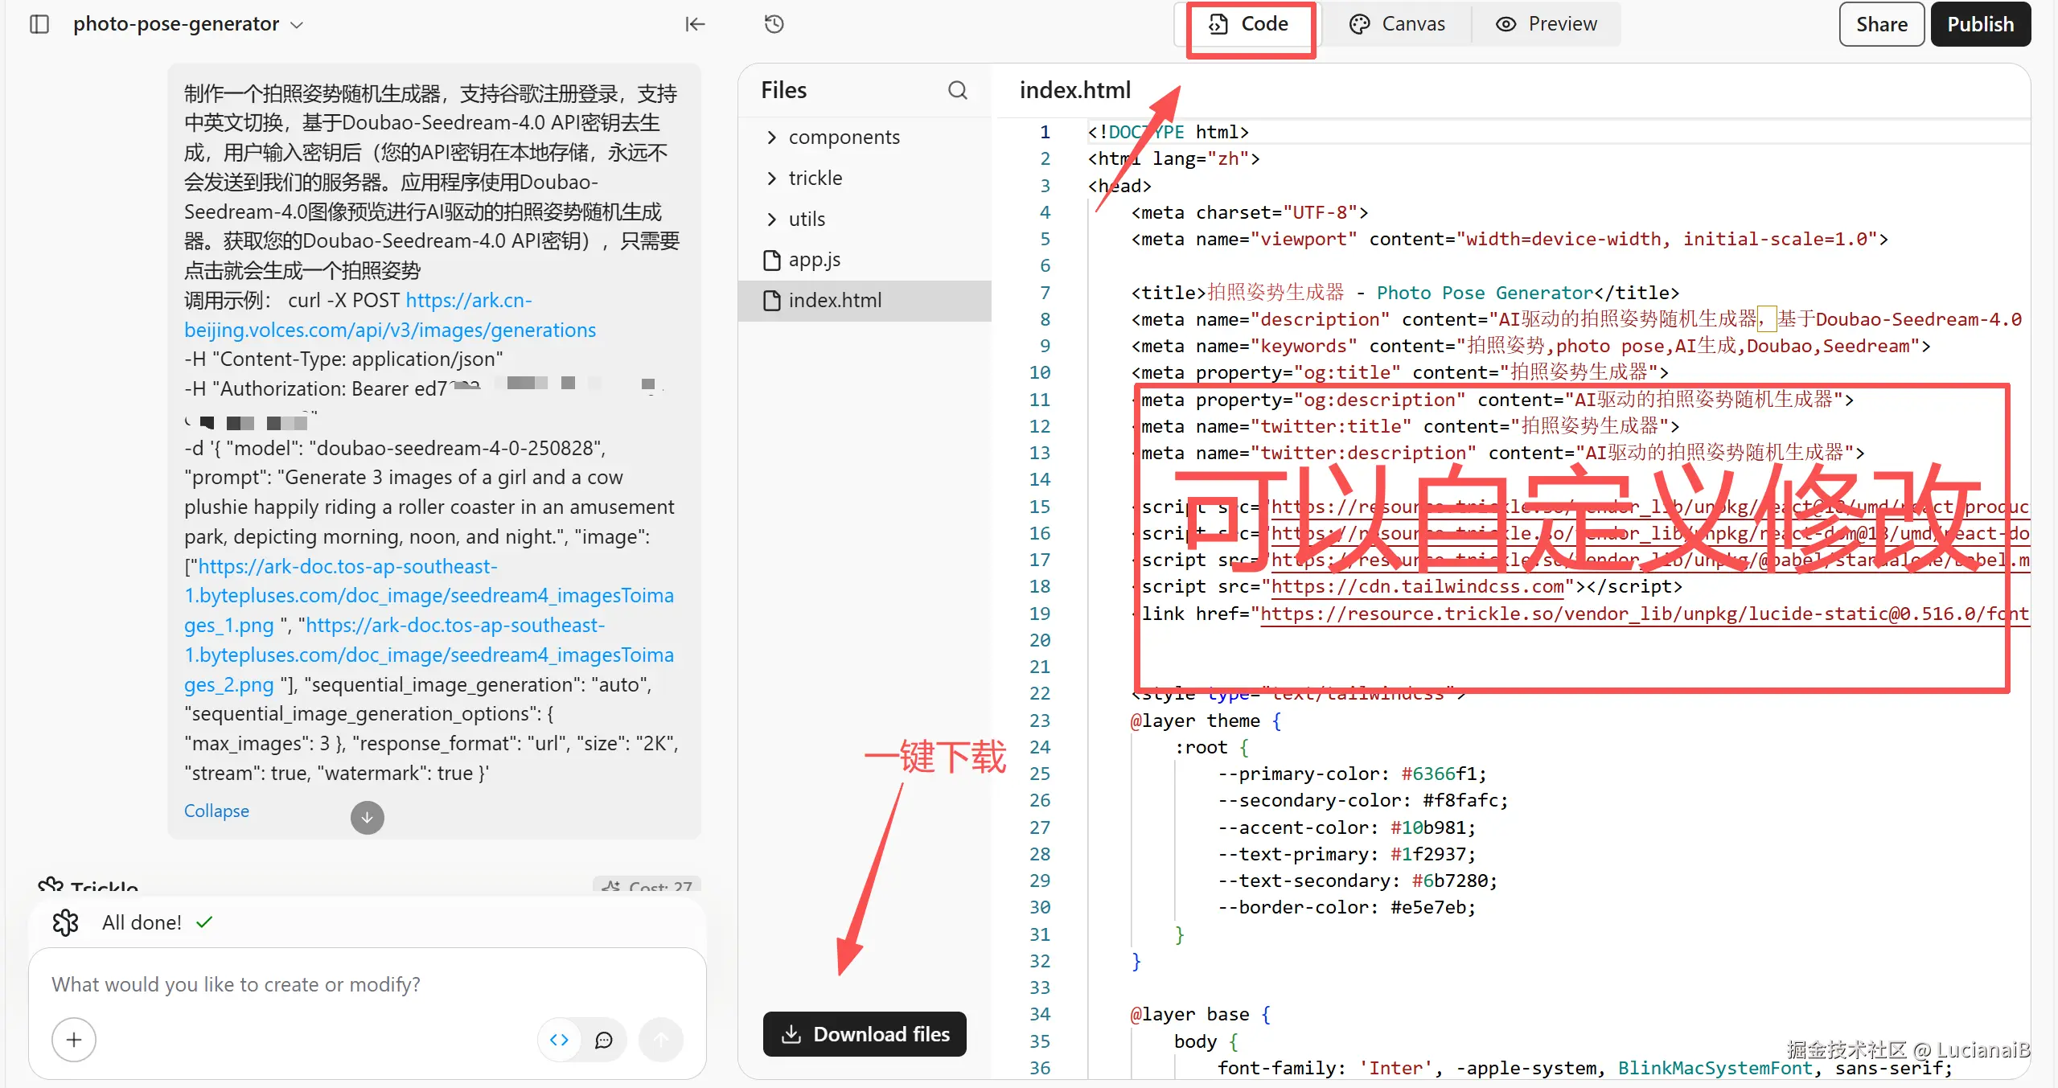Select the app.js file icon
This screenshot has height=1088, width=2058.
pos(771,260)
